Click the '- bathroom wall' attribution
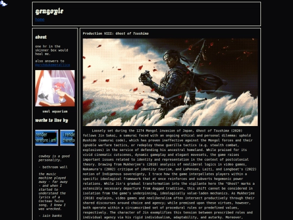The height and width of the screenshot is (220, 293). point(53,167)
